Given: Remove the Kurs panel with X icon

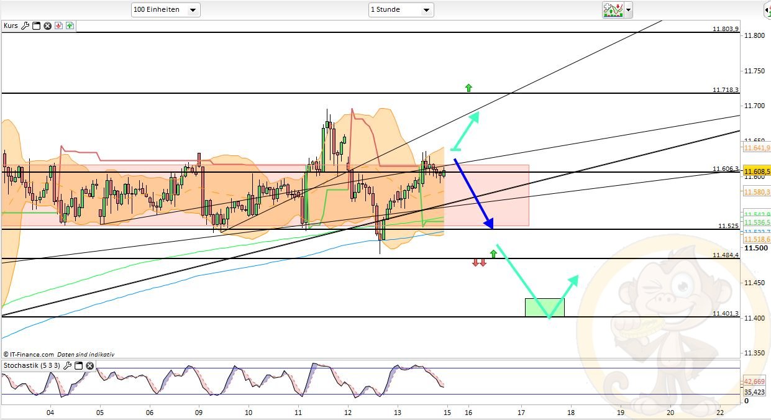Looking at the screenshot, I should click(x=47, y=26).
